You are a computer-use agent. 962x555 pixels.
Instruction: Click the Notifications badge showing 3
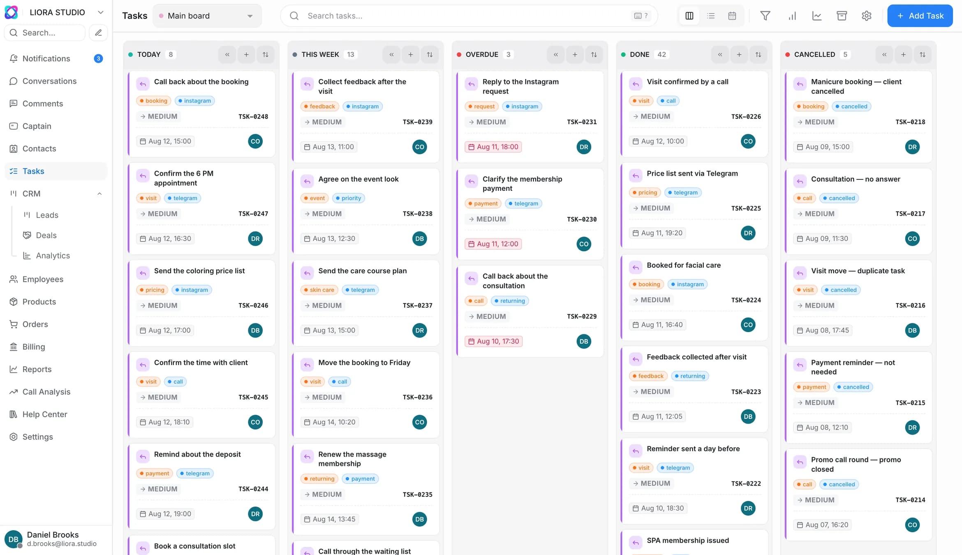pos(98,58)
